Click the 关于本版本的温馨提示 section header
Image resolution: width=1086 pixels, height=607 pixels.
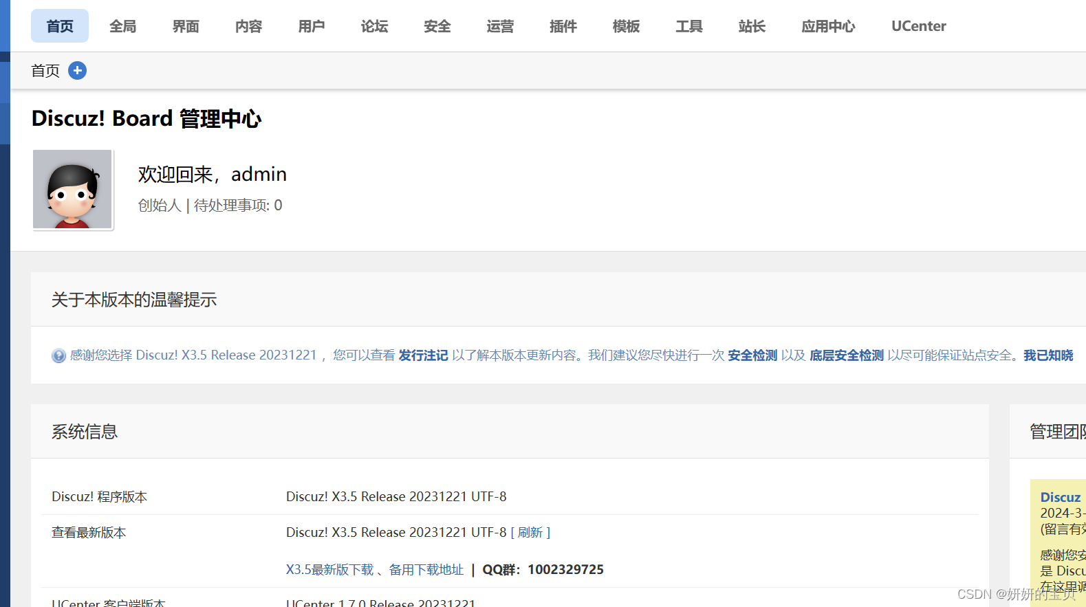[134, 300]
